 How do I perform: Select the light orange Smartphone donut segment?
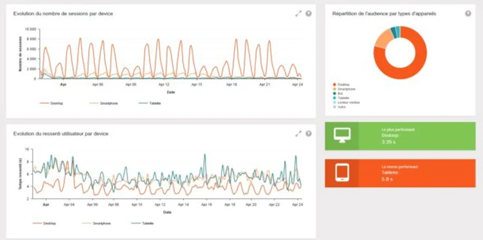click(x=383, y=39)
